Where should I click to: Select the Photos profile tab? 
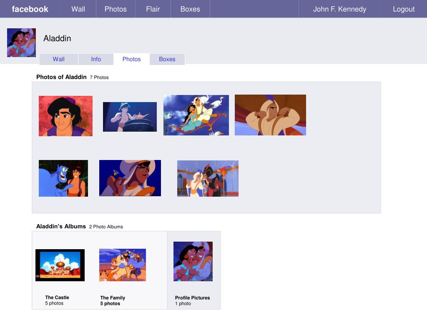(x=131, y=59)
